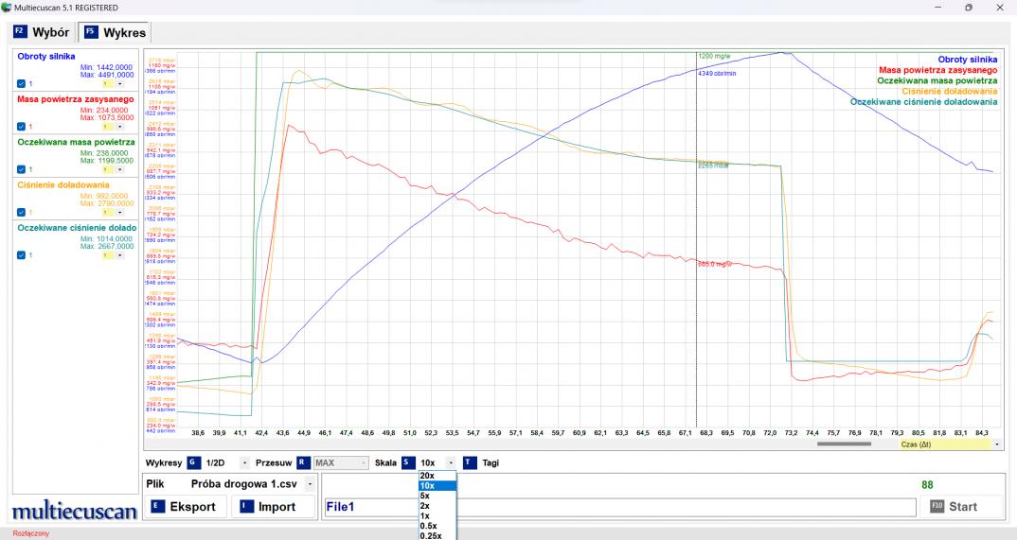Choose 0.25x scale option
1017x540 pixels.
[437, 535]
